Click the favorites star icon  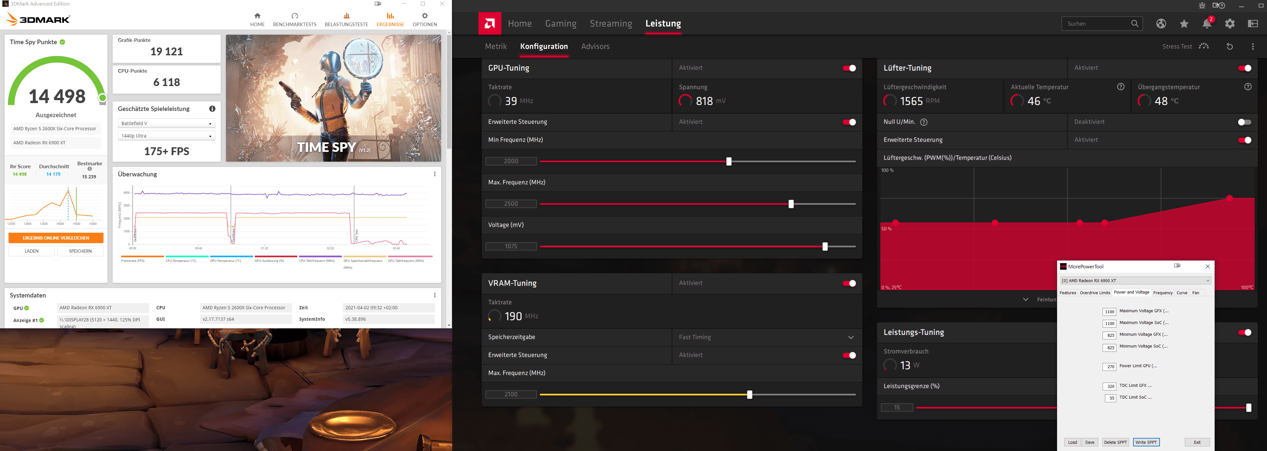(1184, 24)
